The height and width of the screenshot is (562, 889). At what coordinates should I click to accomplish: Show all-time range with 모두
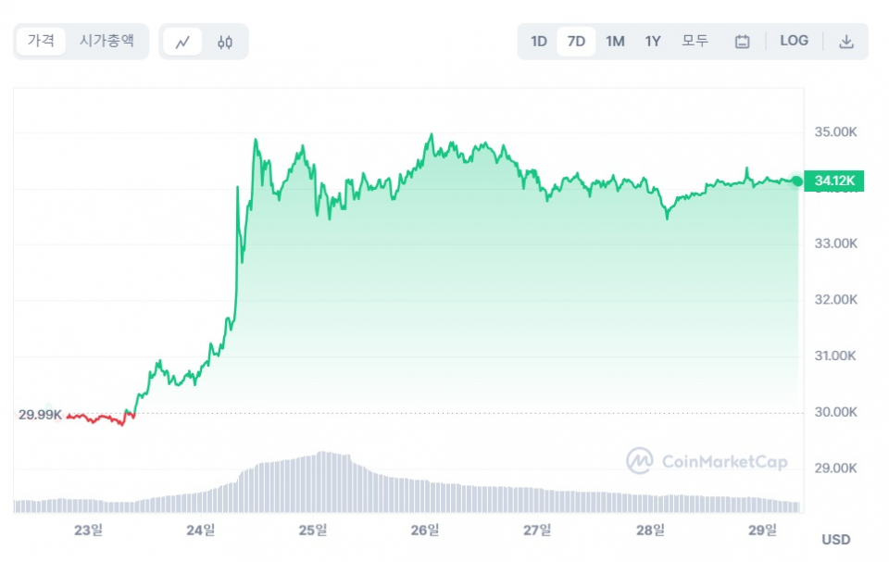tap(695, 42)
